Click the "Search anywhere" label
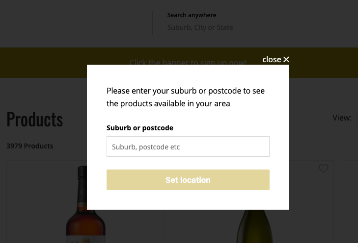358x243 pixels. click(192, 15)
